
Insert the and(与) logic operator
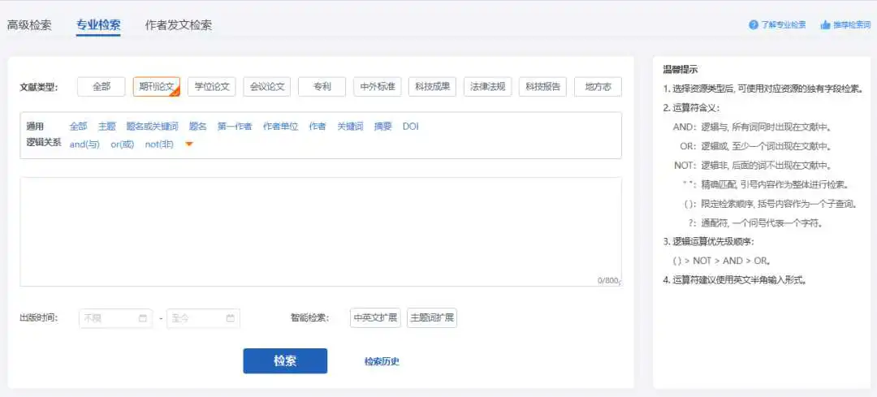click(x=84, y=145)
